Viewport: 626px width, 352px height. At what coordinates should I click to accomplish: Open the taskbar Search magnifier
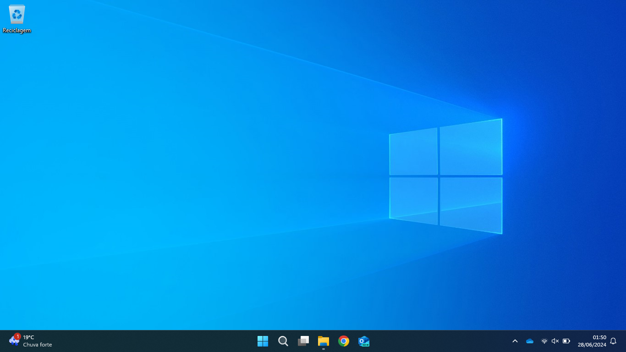283,341
